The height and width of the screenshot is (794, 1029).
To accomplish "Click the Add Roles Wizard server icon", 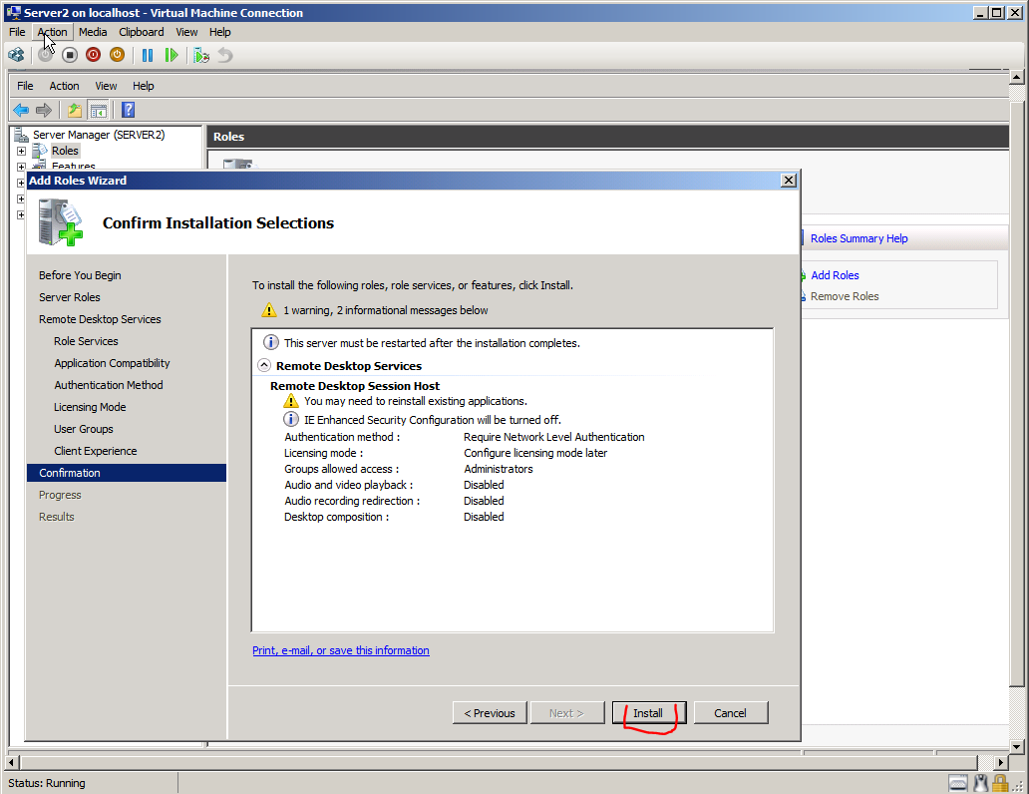I will (x=60, y=222).
